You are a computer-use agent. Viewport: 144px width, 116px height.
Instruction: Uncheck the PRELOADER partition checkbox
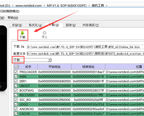[16, 72]
